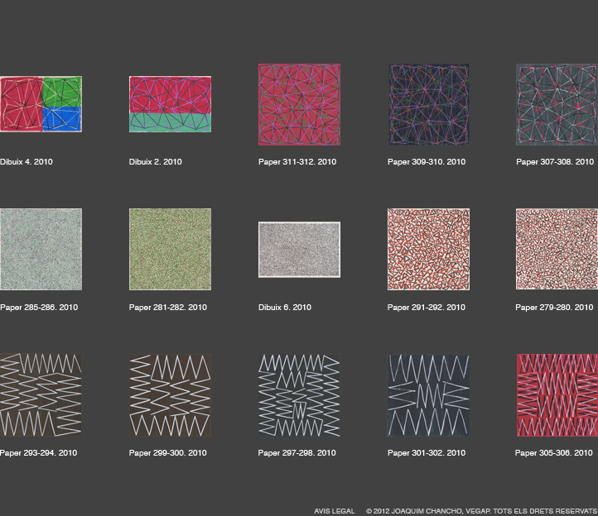Open the Paper 293-294 zigzag thumbnail
The image size is (598, 516).
tap(41, 395)
